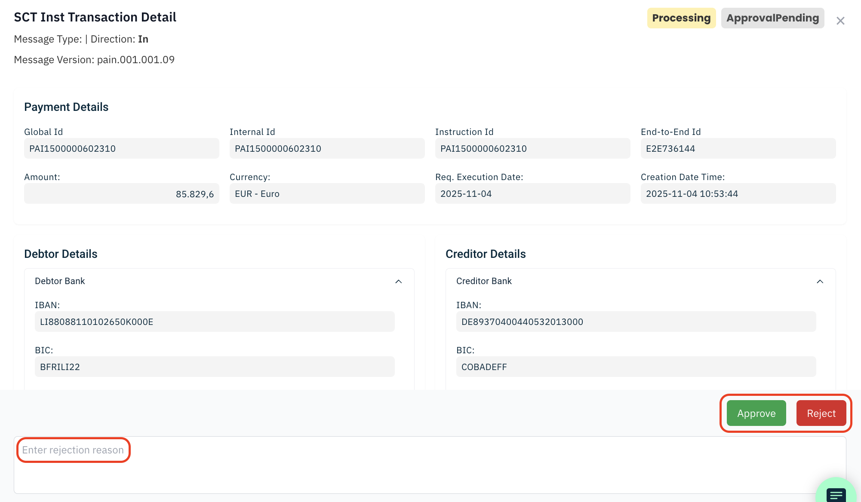Screen dimensions: 861x502
Task: Click the ApprovalPending status badge
Action: coord(772,18)
